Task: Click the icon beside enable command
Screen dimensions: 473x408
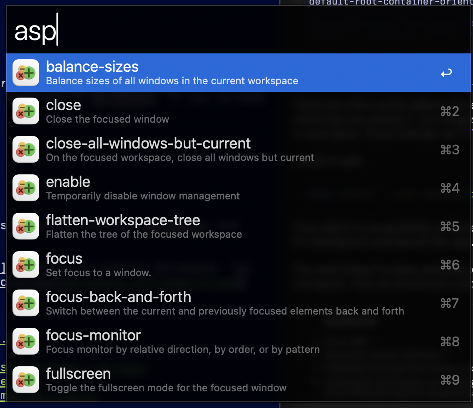Action: (26, 188)
